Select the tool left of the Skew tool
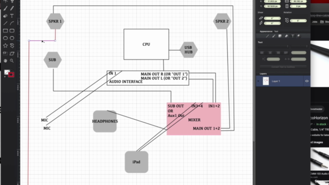This screenshot has width=329, height=185. click(6, 53)
